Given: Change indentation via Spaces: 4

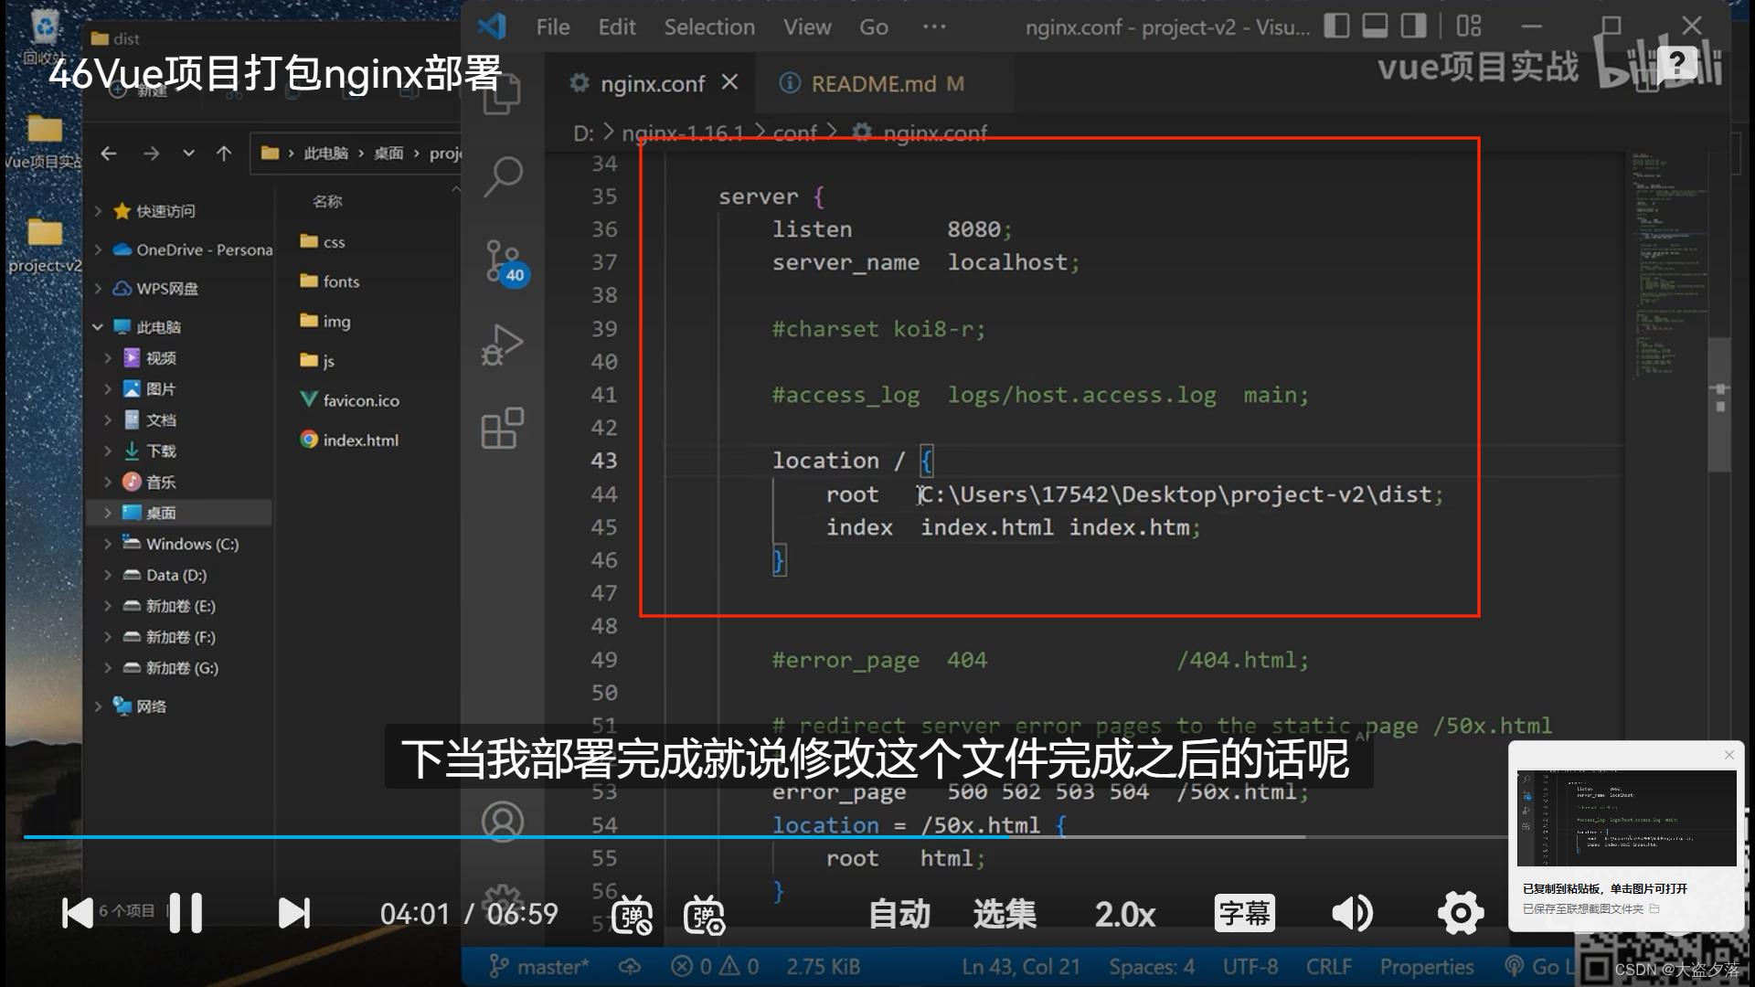Looking at the screenshot, I should point(1152,967).
